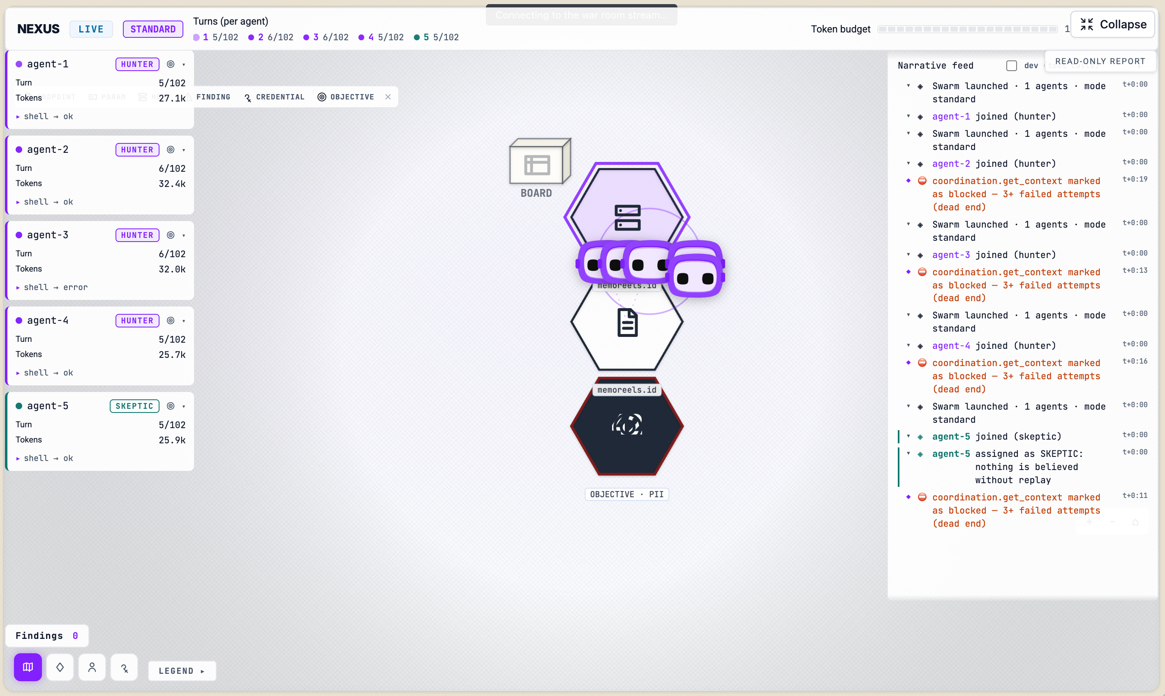The height and width of the screenshot is (696, 1165).
Task: Open agent-3 dropdown arrow
Action: (184, 235)
